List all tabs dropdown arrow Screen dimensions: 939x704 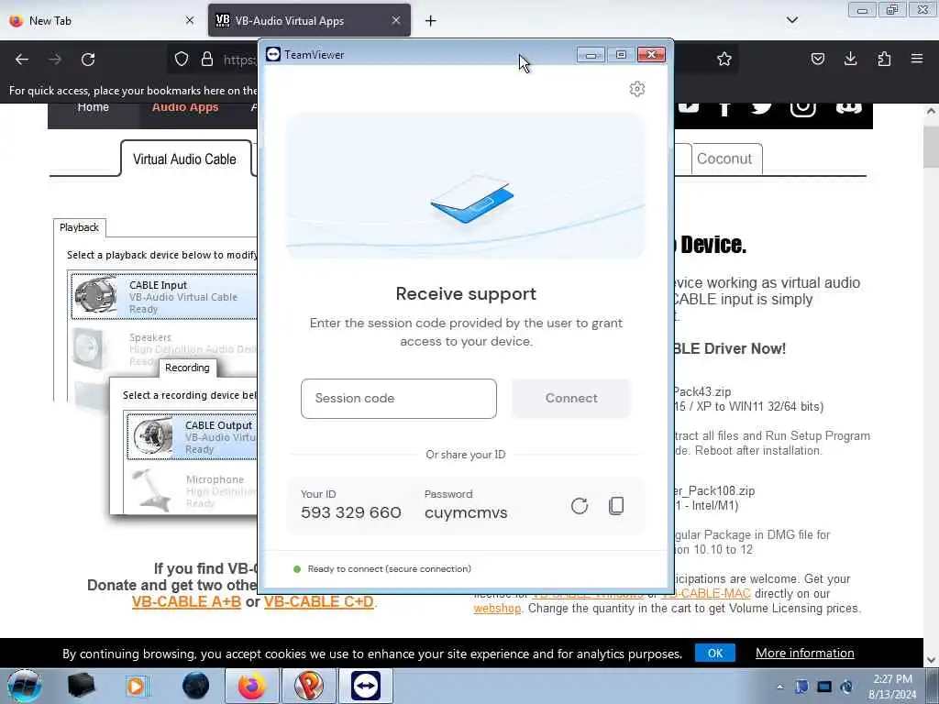791,20
